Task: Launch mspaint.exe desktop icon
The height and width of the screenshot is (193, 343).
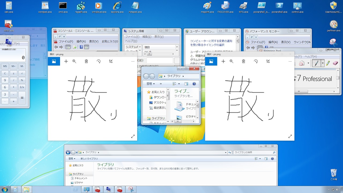Action: click(207, 7)
